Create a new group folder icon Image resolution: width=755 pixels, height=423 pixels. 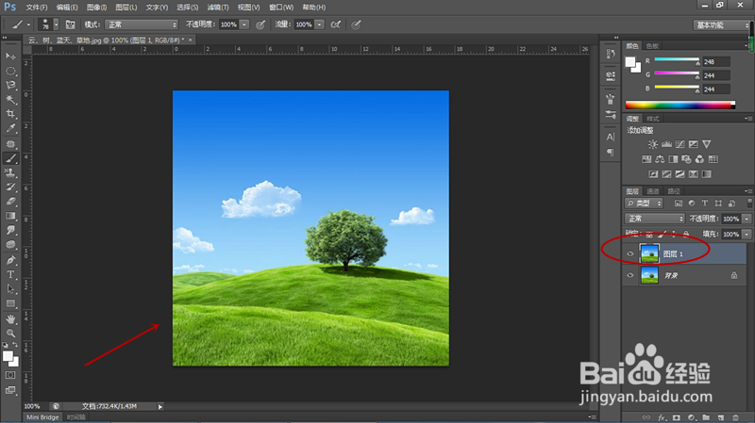[706, 417]
